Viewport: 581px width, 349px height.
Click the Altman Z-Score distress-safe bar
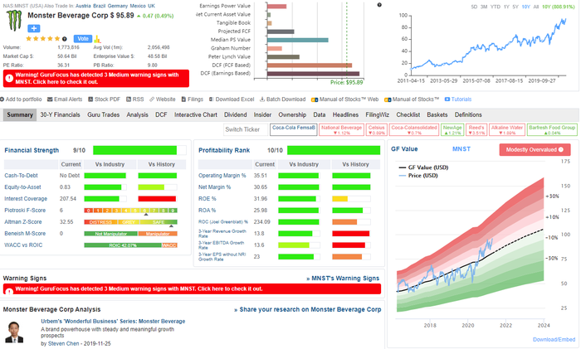130,222
